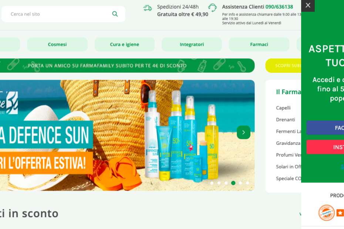
Task: Advance carousel with the right arrow
Action: pyautogui.click(x=243, y=132)
